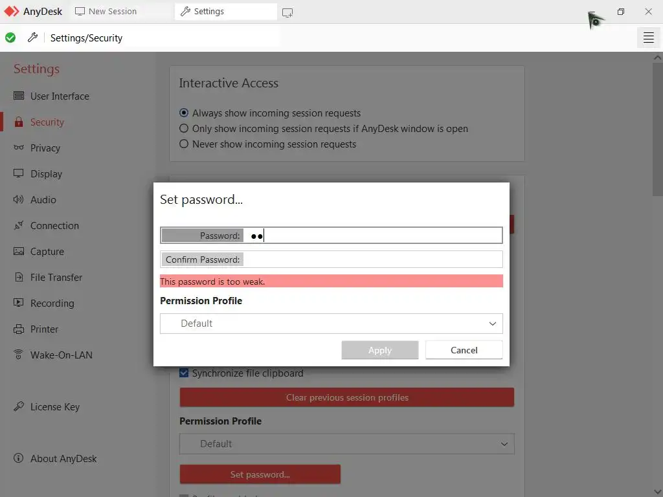Open Privacy settings section
This screenshot has height=497, width=663.
45,148
